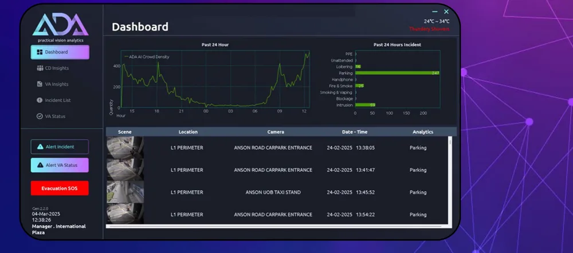Click the CD Insights people icon

click(40, 68)
